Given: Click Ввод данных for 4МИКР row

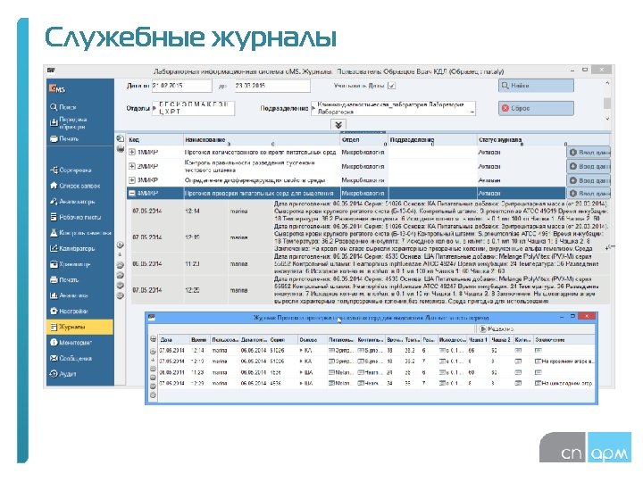Looking at the screenshot, I should click(x=589, y=193).
